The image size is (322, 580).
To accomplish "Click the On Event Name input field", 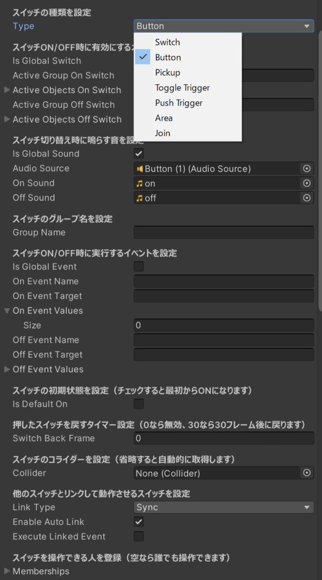I will 224,281.
